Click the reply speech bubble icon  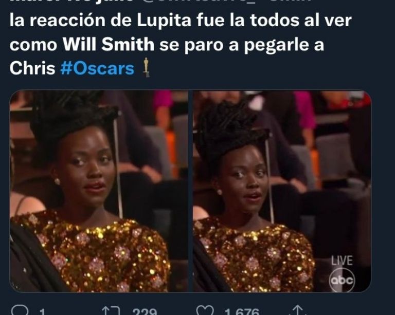21,310
